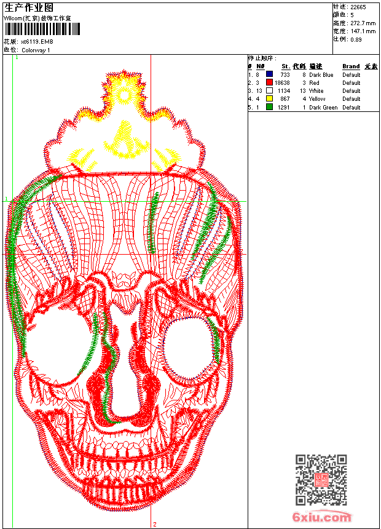The width and height of the screenshot is (381, 529).
Task: Select the Red thread color swatch
Action: tap(269, 82)
